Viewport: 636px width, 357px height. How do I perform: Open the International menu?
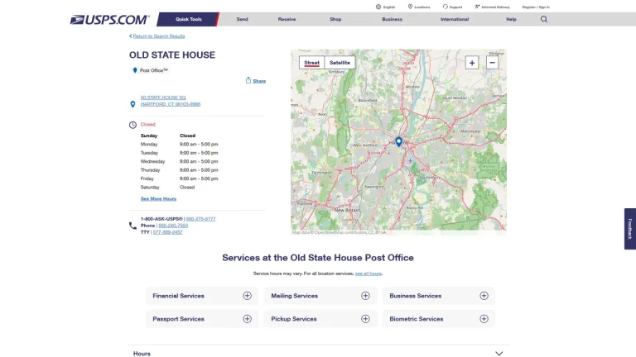point(455,19)
